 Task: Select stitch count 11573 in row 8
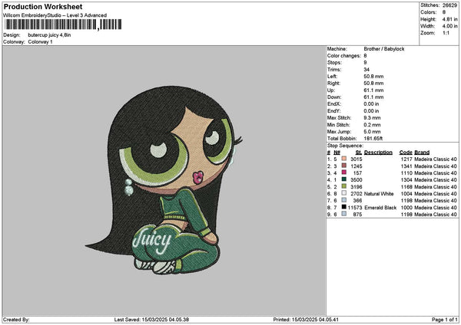(x=355, y=208)
